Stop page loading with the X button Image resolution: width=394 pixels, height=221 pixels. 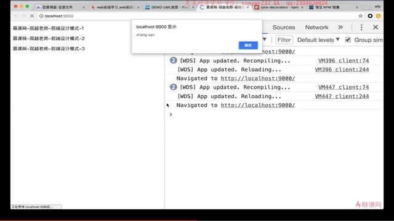(x=32, y=16)
